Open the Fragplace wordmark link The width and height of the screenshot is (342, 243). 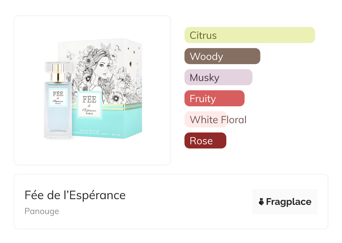pyautogui.click(x=289, y=202)
